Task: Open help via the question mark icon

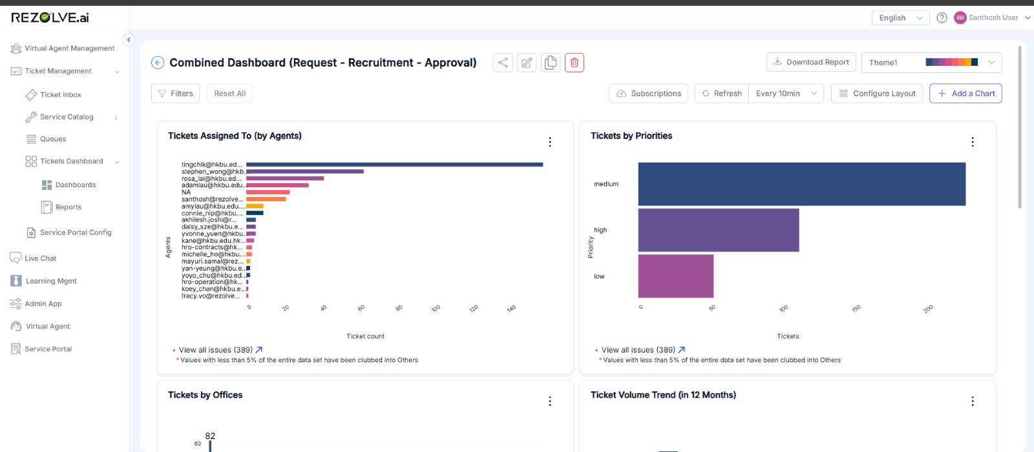Action: tap(942, 17)
